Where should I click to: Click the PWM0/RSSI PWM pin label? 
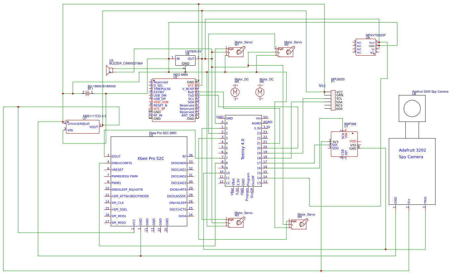125,176
